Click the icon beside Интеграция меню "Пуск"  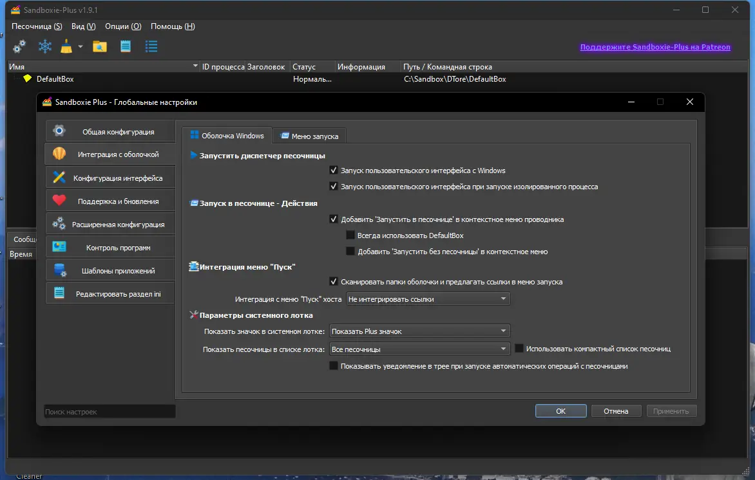click(x=193, y=266)
